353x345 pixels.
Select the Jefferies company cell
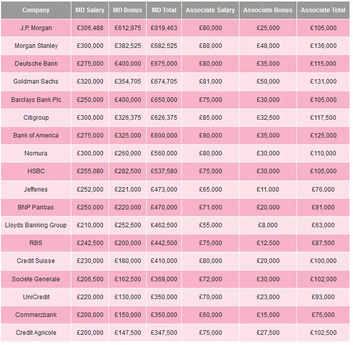click(36, 189)
